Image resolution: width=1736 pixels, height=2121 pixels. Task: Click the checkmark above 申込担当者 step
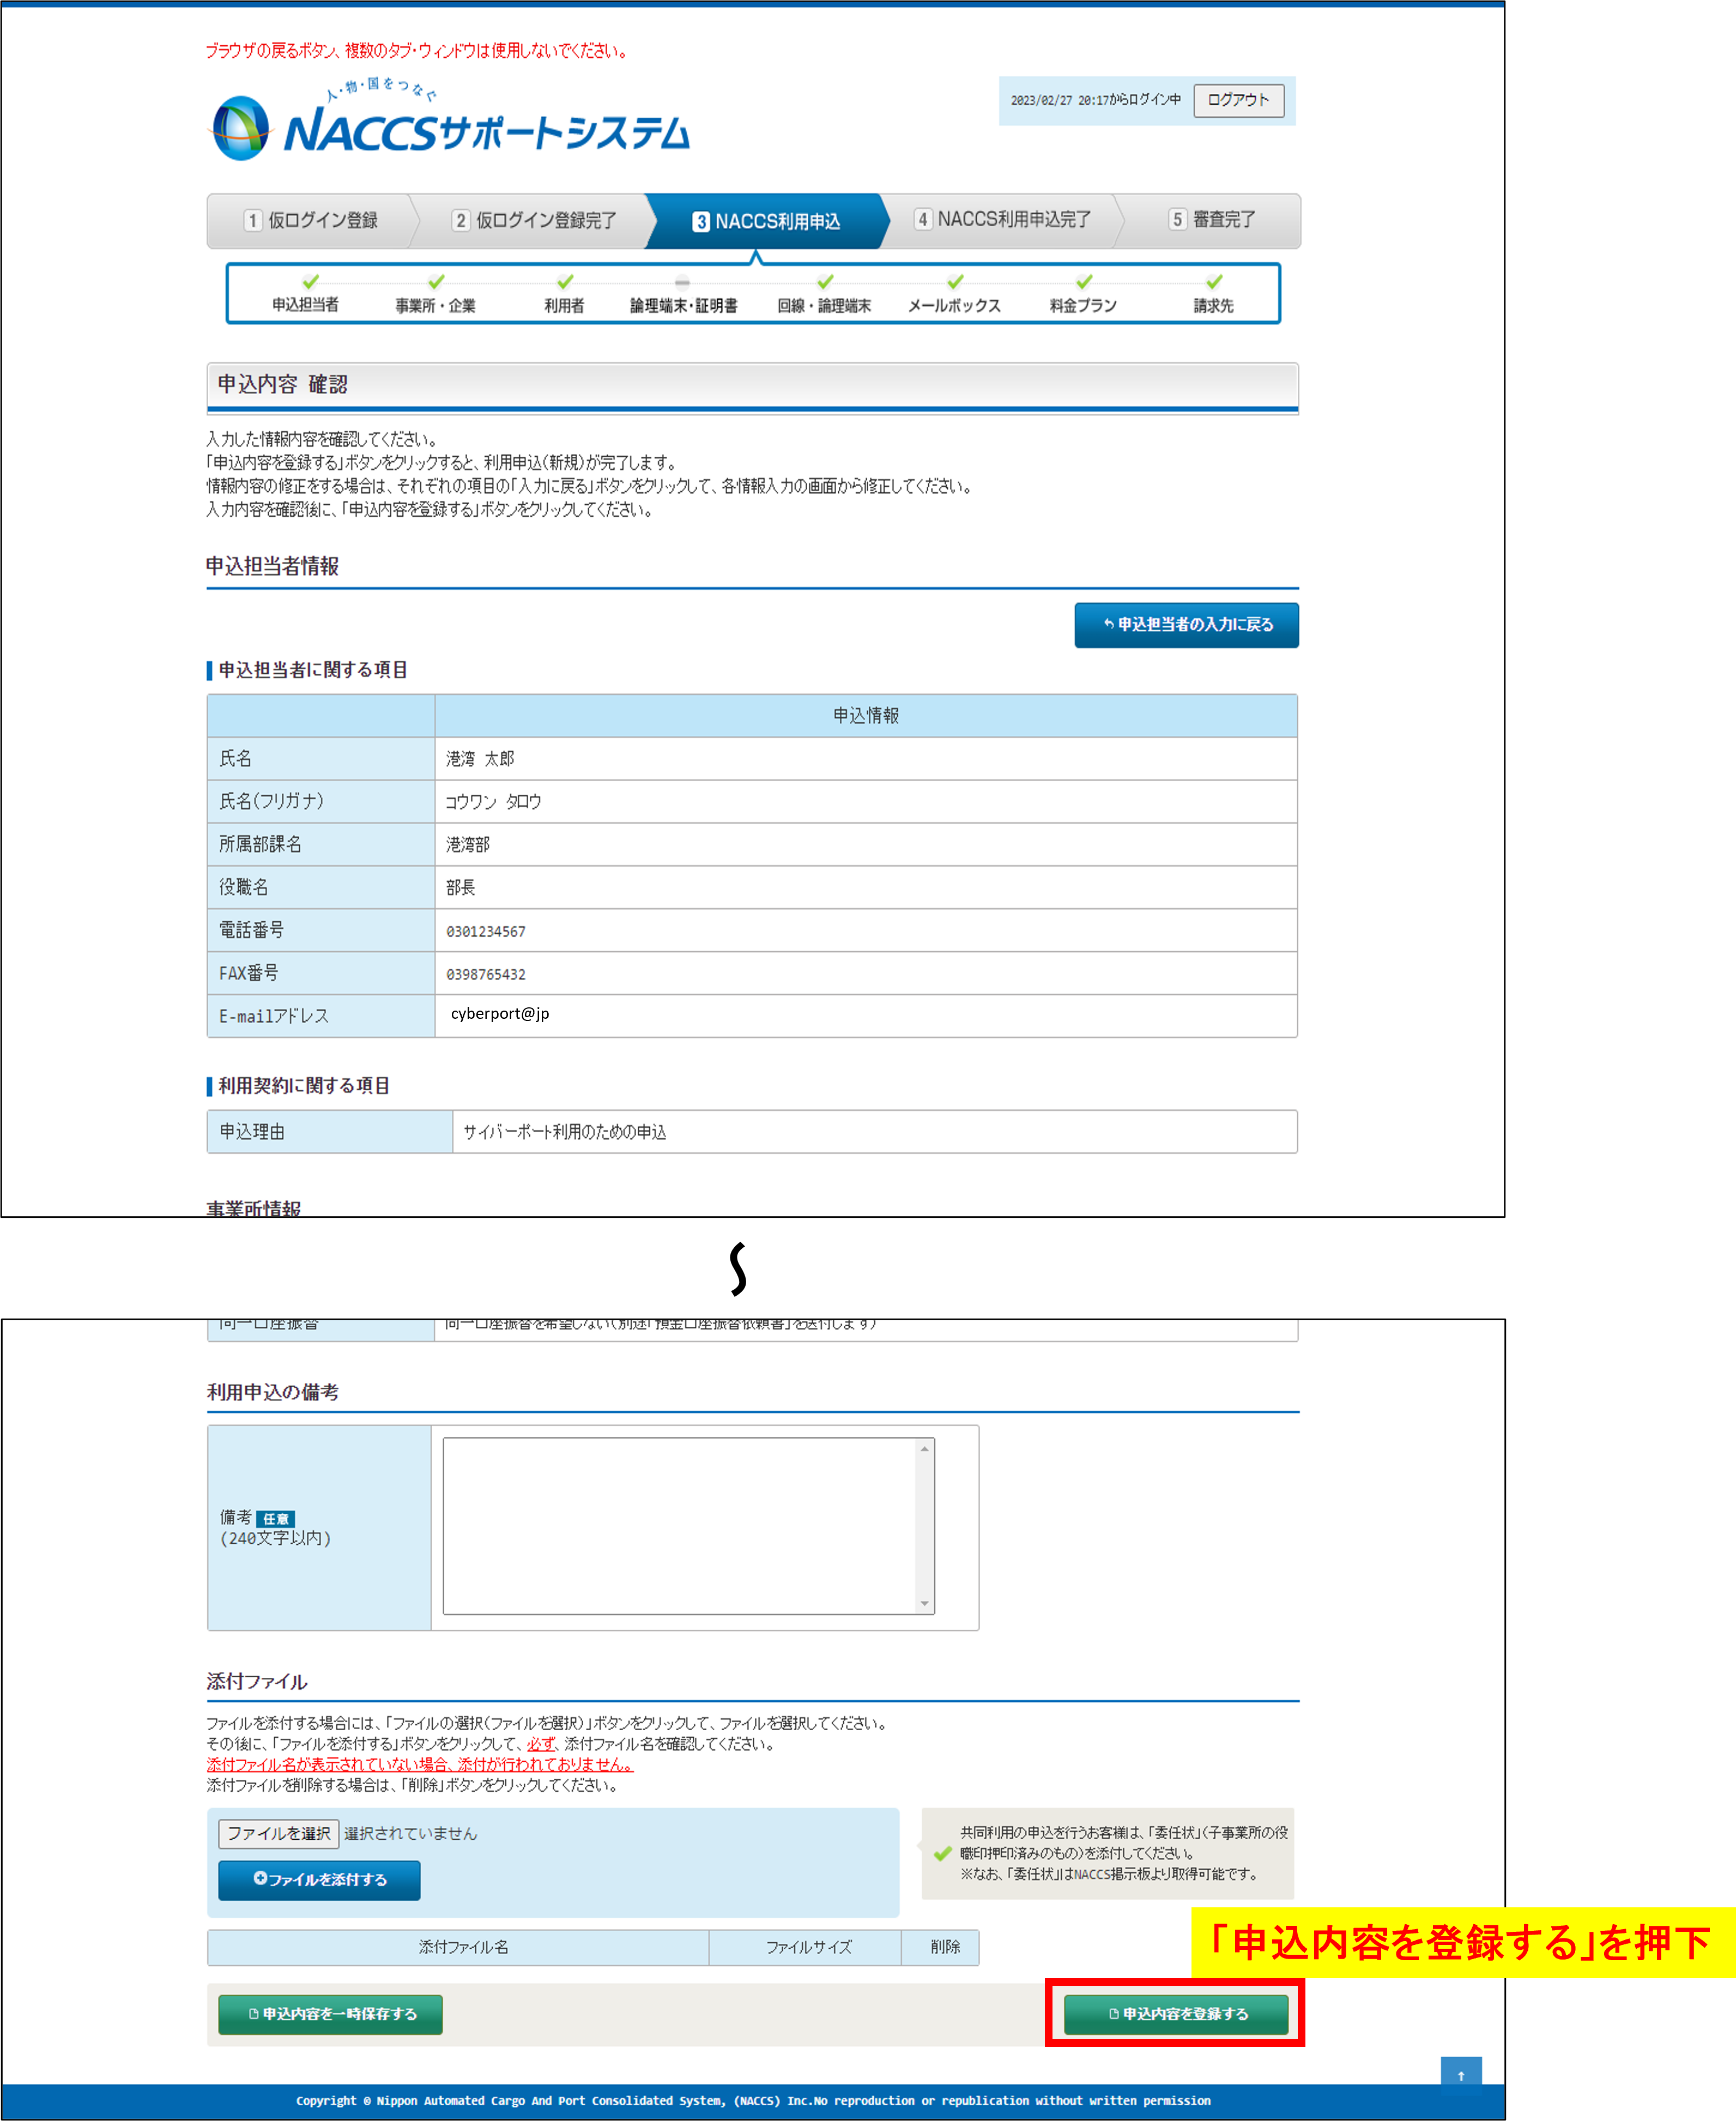click(x=311, y=282)
